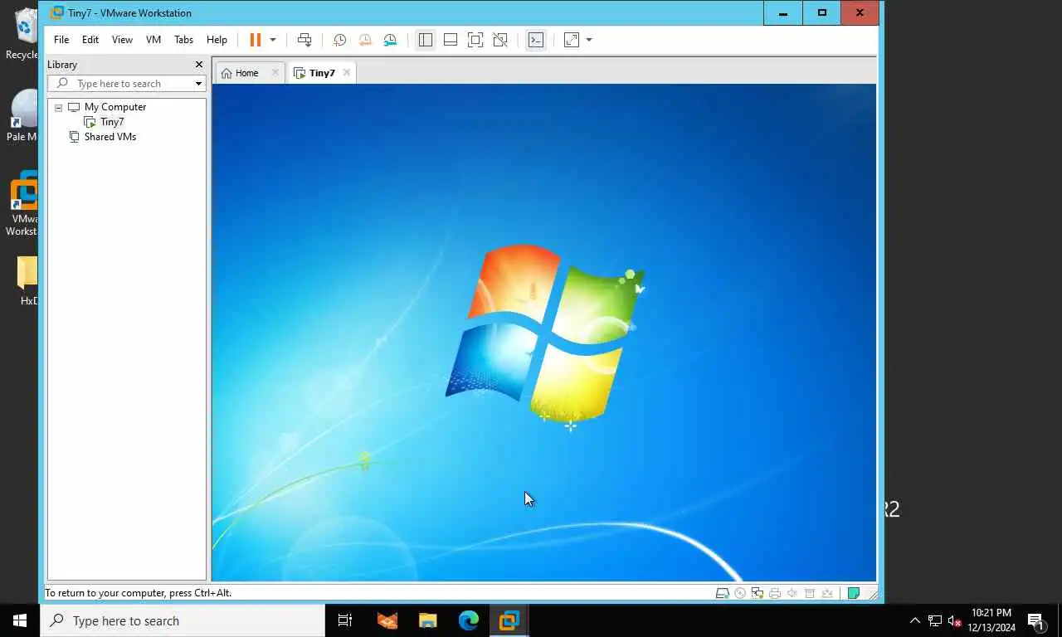Open the VM menu
Viewport: 1062px width, 637px height.
(153, 40)
